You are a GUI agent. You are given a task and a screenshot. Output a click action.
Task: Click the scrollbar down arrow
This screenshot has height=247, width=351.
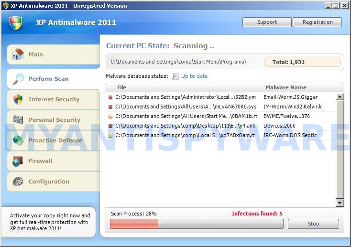tap(340, 203)
